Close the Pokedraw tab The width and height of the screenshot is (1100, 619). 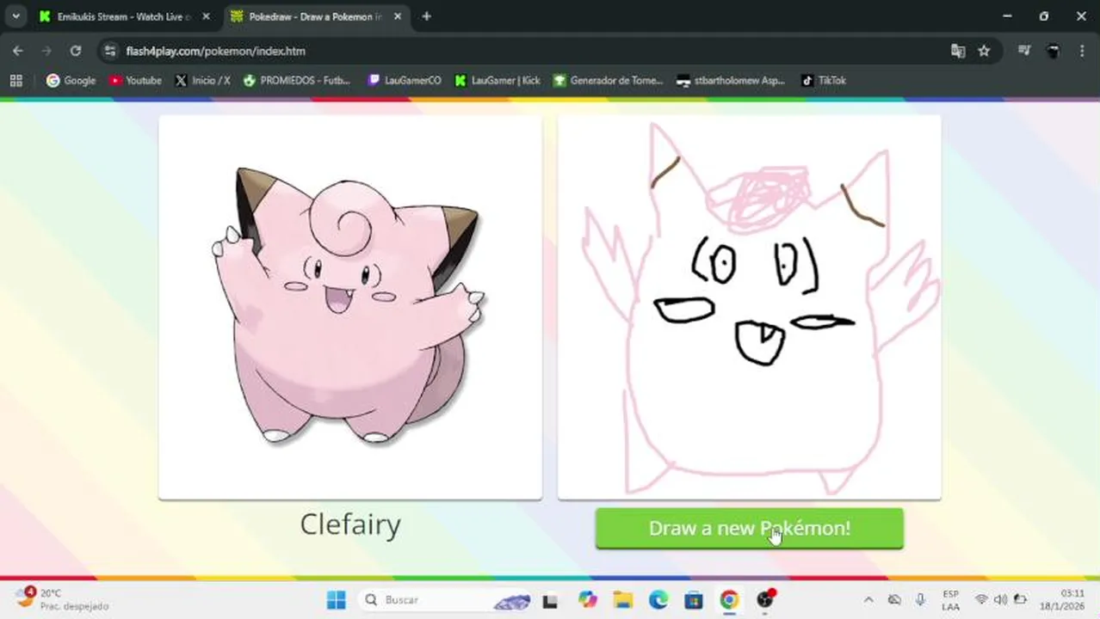click(x=397, y=16)
